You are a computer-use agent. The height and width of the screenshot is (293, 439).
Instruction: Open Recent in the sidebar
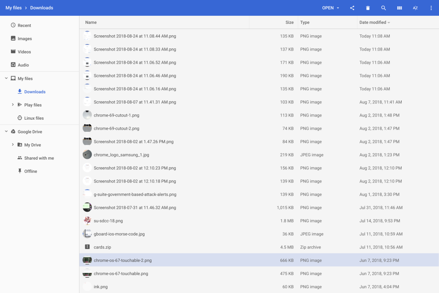[24, 26]
